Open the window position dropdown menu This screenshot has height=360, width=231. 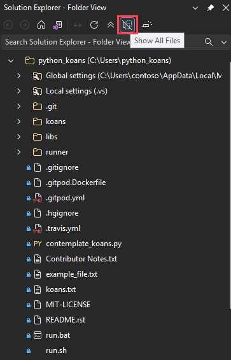(195, 8)
